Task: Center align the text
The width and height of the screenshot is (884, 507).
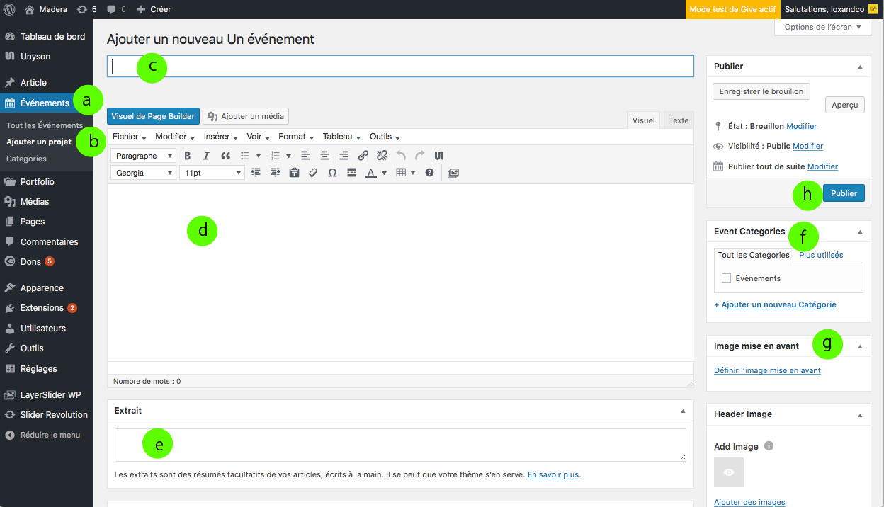Action: tap(324, 156)
